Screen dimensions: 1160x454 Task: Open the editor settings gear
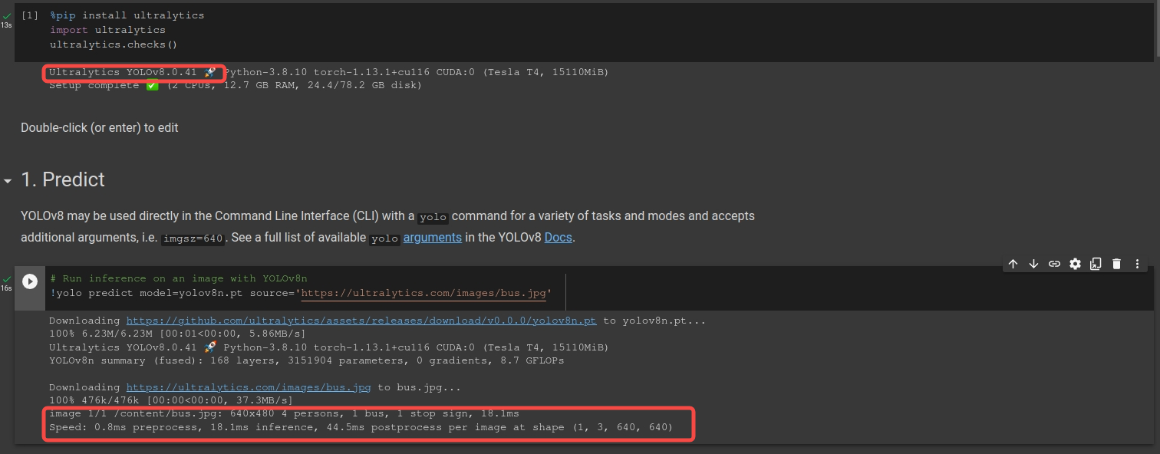(1076, 264)
